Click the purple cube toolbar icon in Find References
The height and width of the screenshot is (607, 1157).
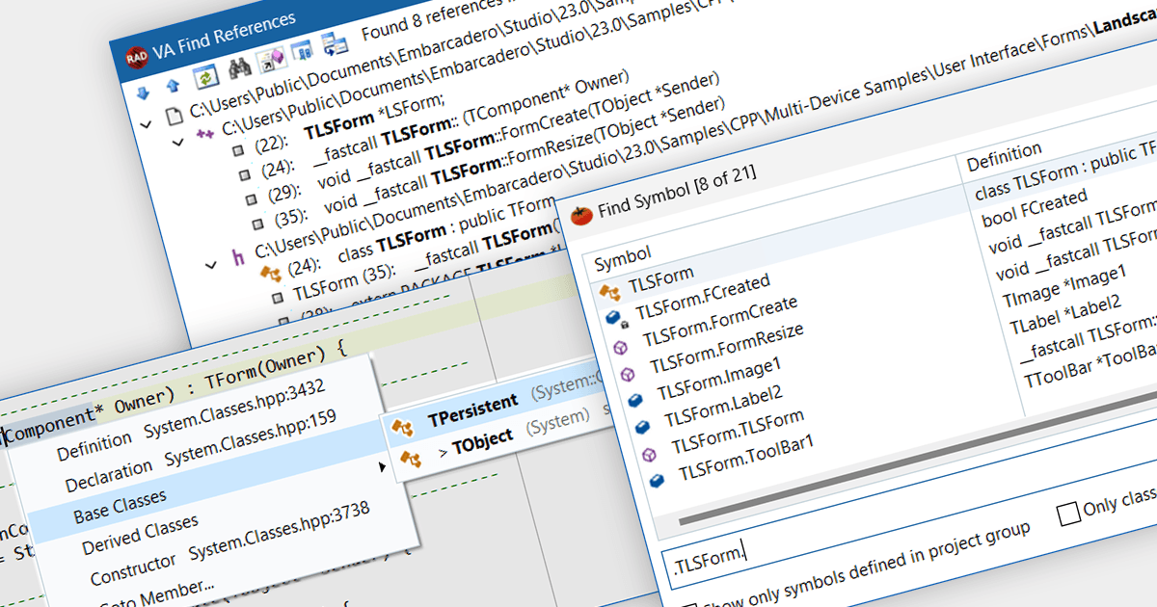click(x=270, y=62)
